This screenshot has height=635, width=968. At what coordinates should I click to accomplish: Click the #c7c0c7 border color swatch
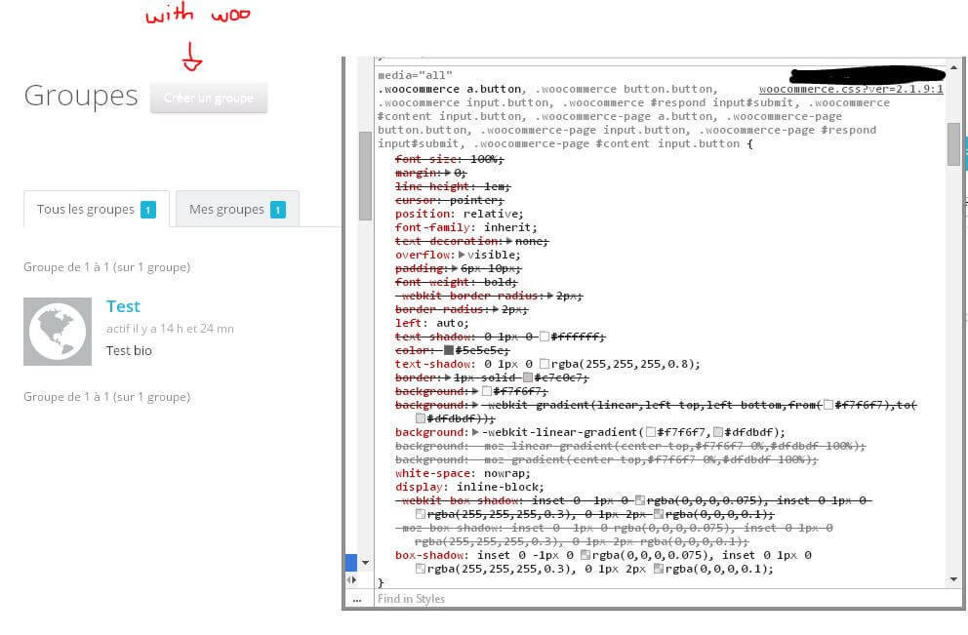point(528,377)
